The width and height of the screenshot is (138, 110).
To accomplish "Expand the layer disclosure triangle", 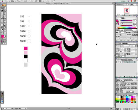I will (121, 62).
